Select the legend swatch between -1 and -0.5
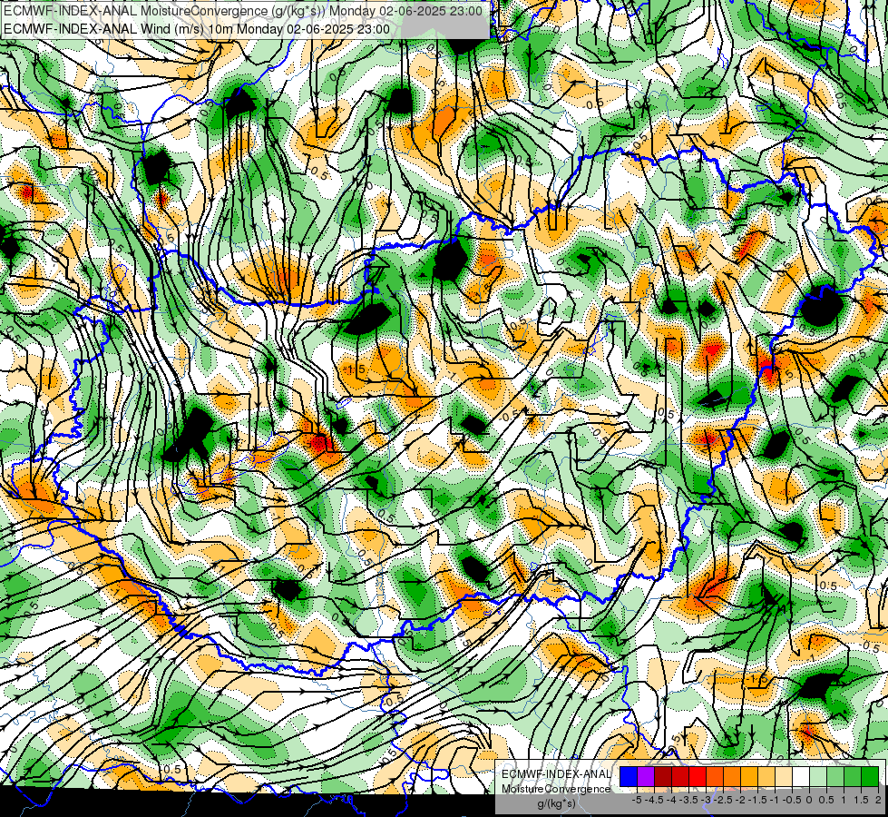Screen dimensions: 888x817 click(x=784, y=777)
